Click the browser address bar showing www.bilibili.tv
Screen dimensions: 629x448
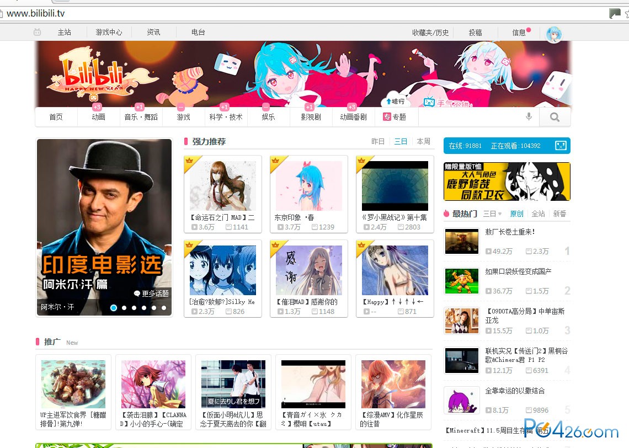305,13
